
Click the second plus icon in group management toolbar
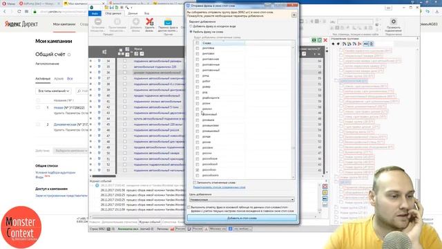[338, 44]
